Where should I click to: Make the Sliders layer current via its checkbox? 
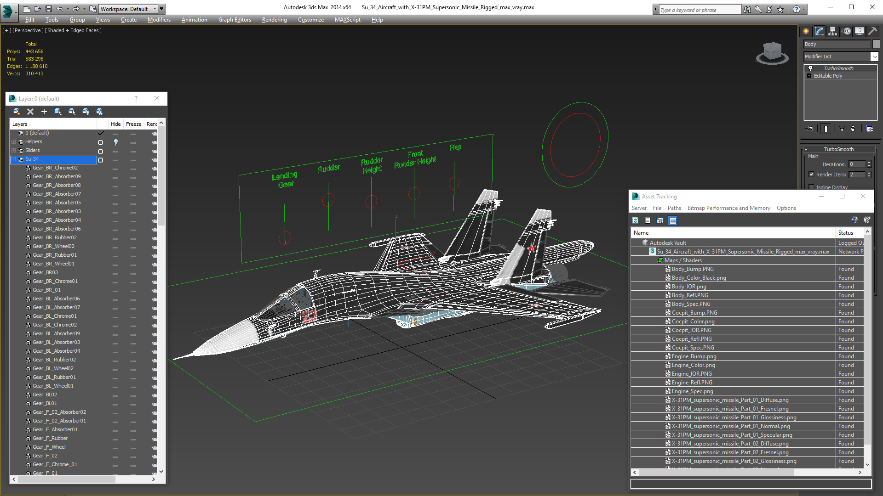coord(100,151)
